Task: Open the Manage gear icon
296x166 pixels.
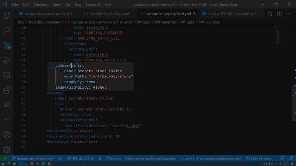Action: point(7,149)
